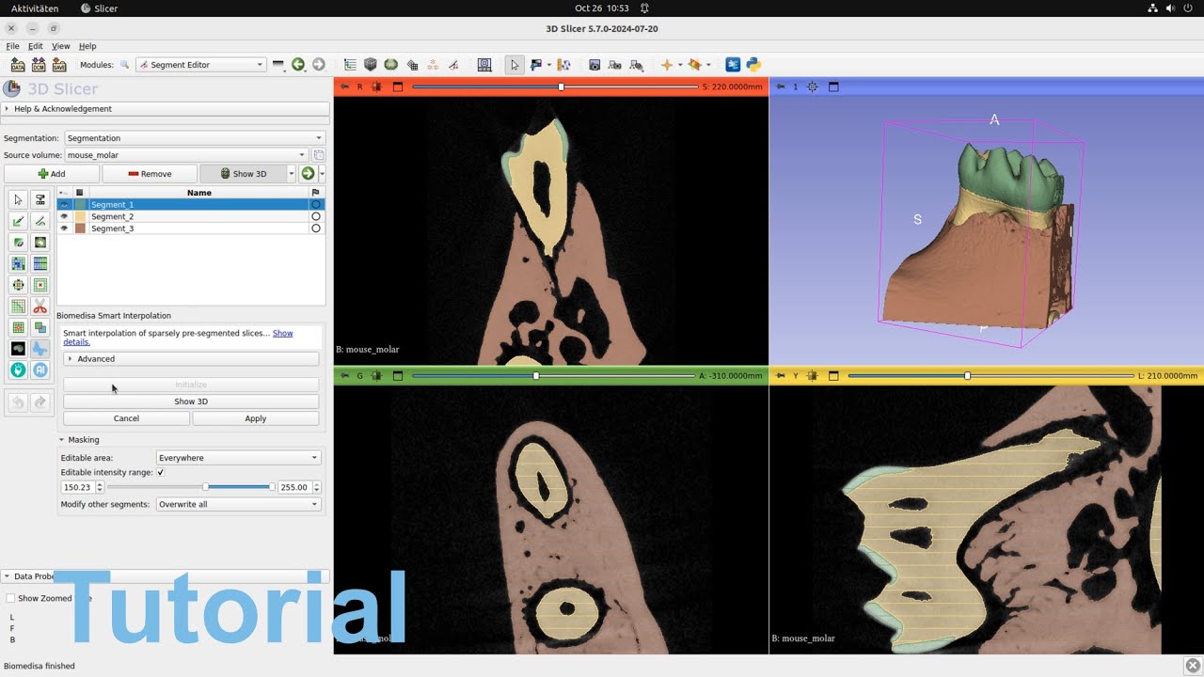Open the Editable area dropdown
Viewport: 1204px width, 677px height.
(x=238, y=458)
